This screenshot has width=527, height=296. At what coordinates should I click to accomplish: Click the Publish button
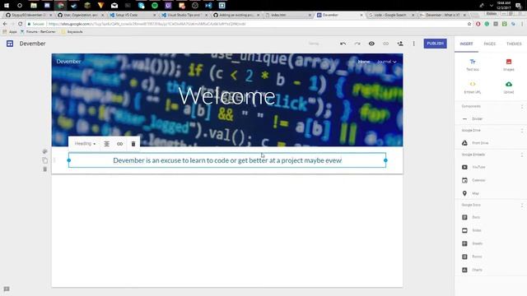point(435,44)
